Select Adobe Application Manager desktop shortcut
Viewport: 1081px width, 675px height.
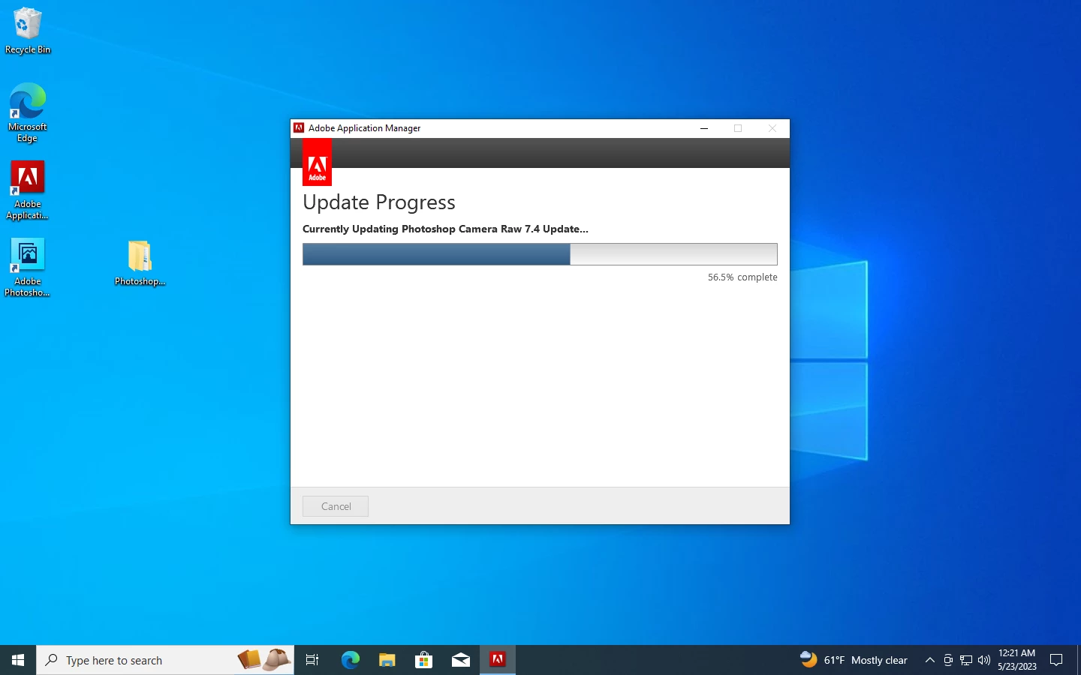click(28, 190)
